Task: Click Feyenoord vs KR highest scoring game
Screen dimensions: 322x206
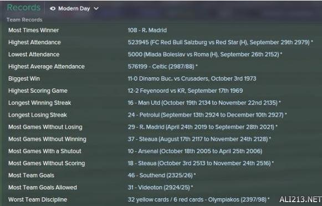Action: 185,91
